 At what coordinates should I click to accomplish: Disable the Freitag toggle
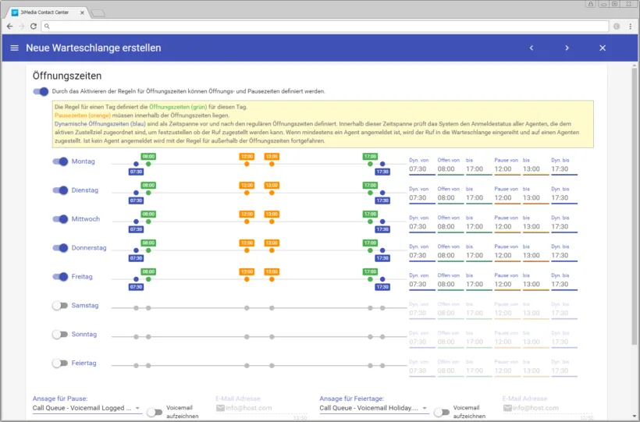click(x=60, y=277)
